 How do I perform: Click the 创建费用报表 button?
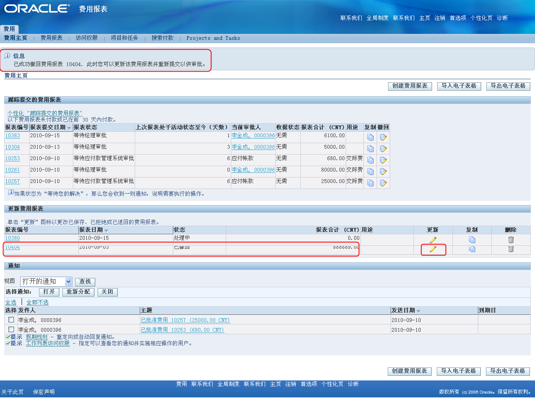[x=410, y=86]
